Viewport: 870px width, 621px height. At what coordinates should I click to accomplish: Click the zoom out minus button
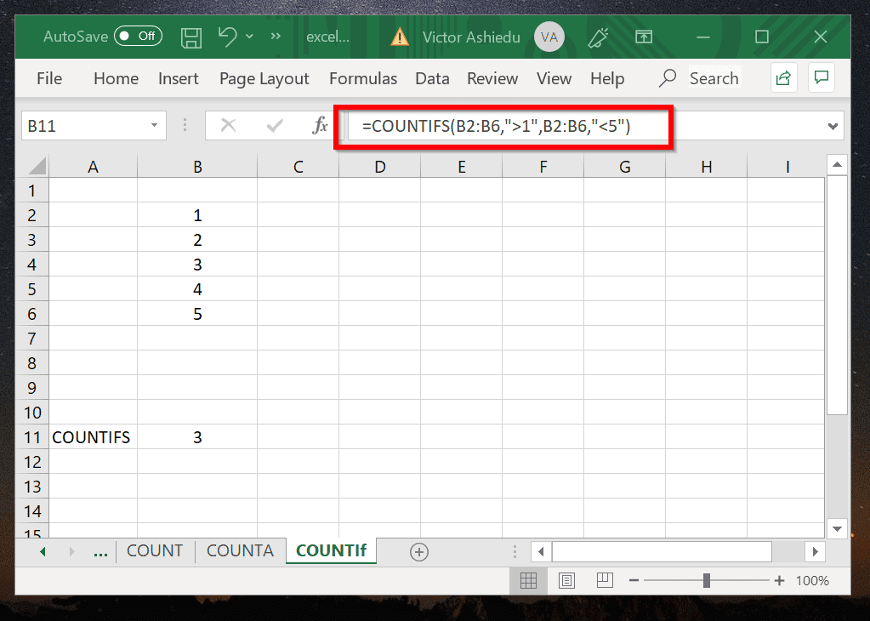pos(634,580)
